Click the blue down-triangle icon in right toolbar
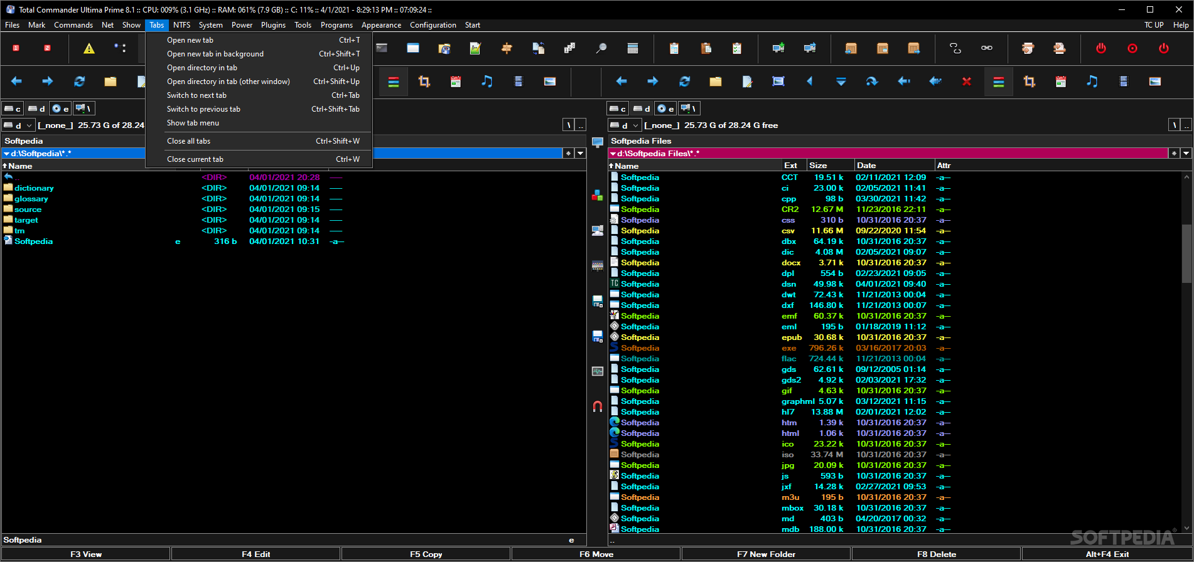Image resolution: width=1194 pixels, height=562 pixels. tap(841, 82)
